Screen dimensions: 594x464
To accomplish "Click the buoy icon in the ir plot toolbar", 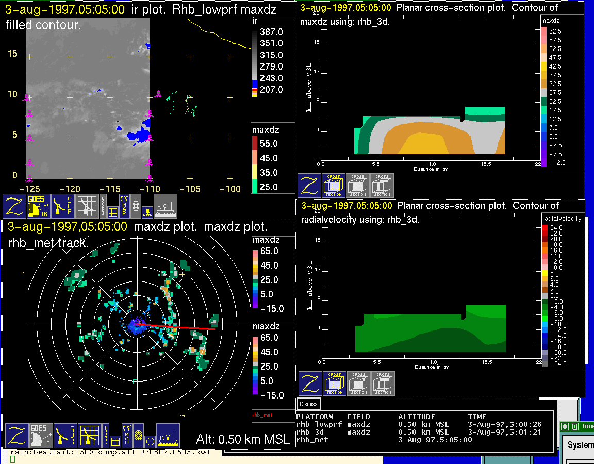I will tap(147, 211).
